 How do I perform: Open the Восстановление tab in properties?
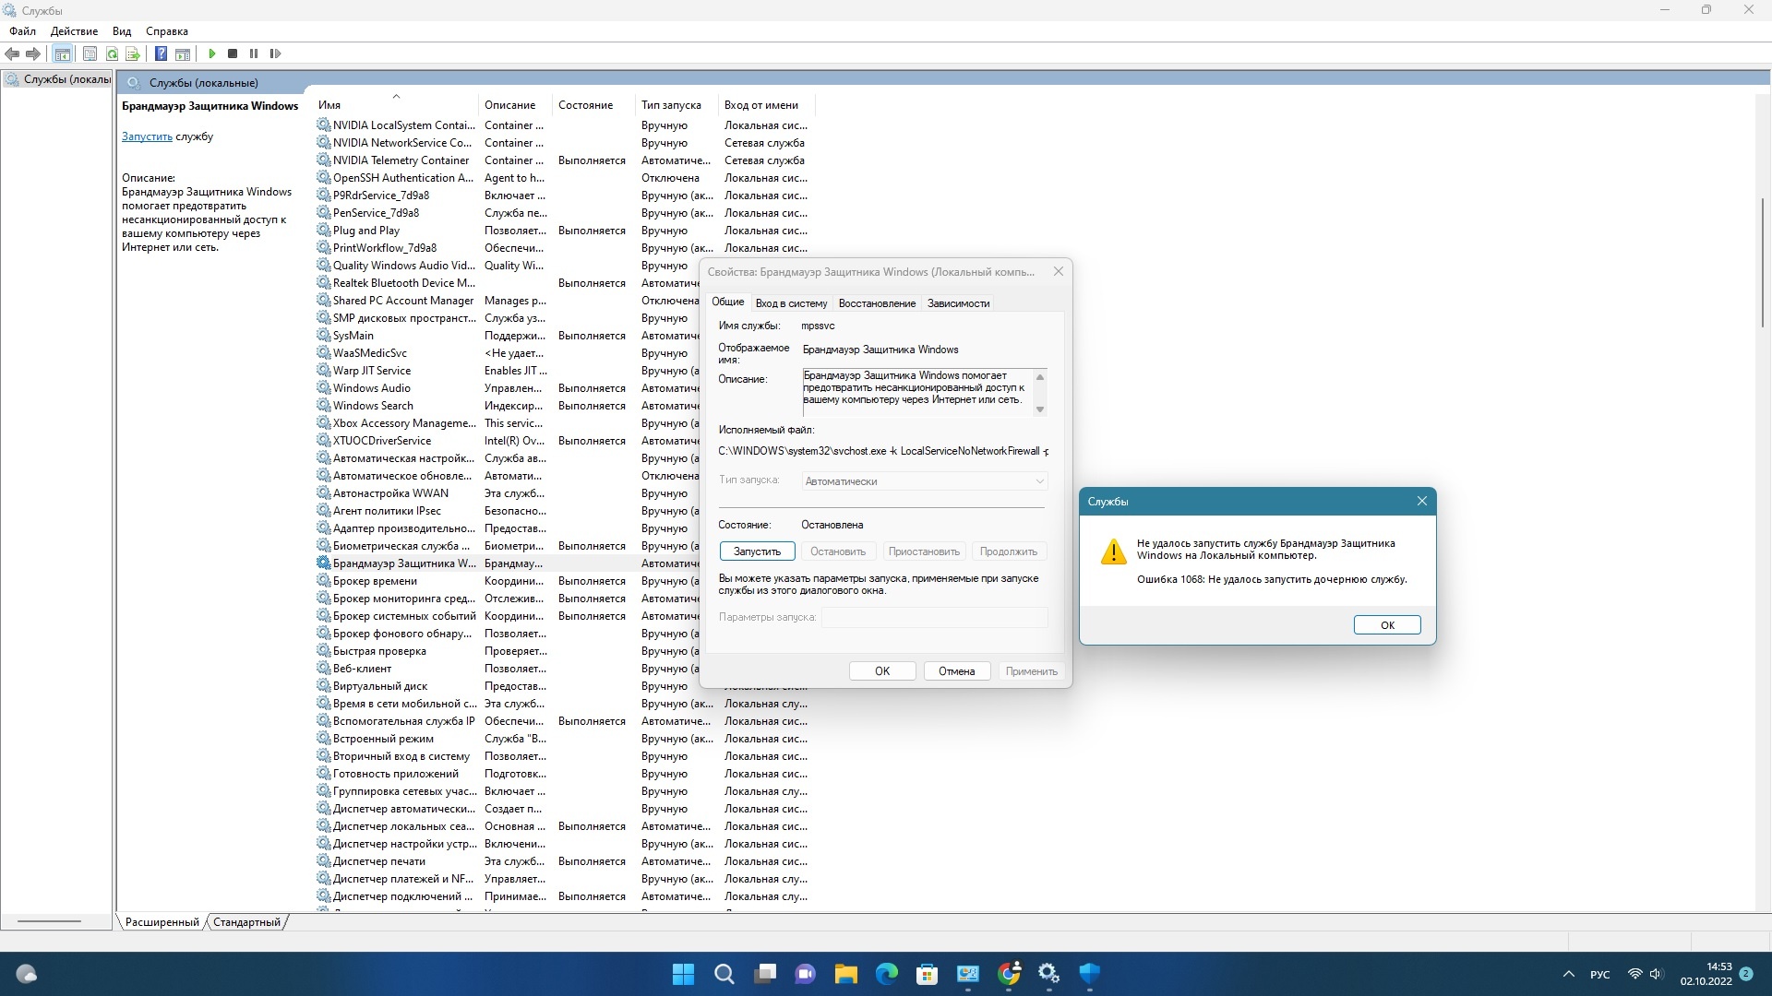pos(875,302)
